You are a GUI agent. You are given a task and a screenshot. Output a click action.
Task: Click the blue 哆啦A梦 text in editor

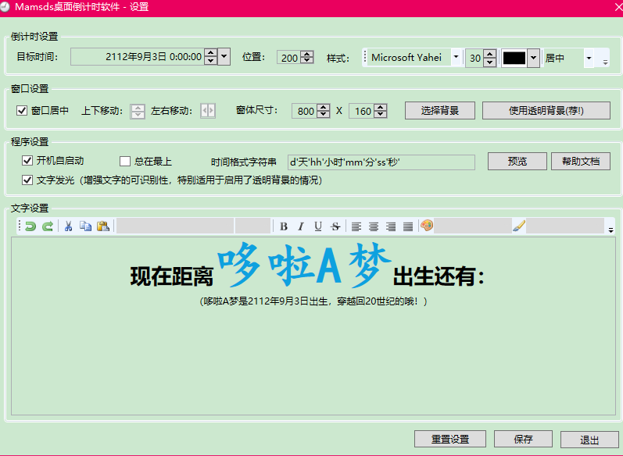303,265
